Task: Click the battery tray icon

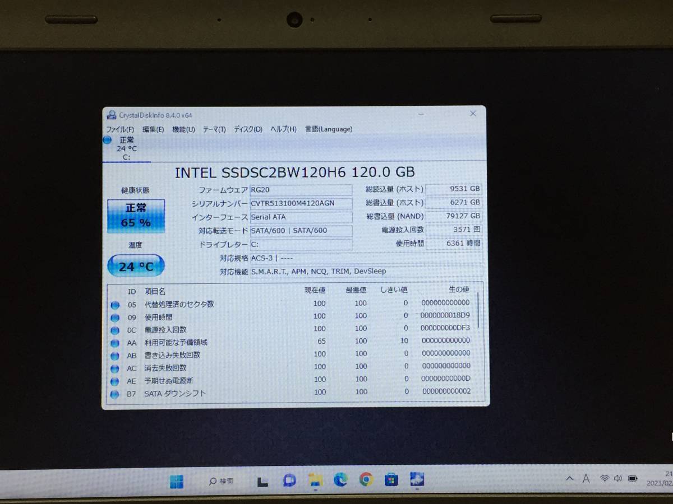Action: [633, 478]
